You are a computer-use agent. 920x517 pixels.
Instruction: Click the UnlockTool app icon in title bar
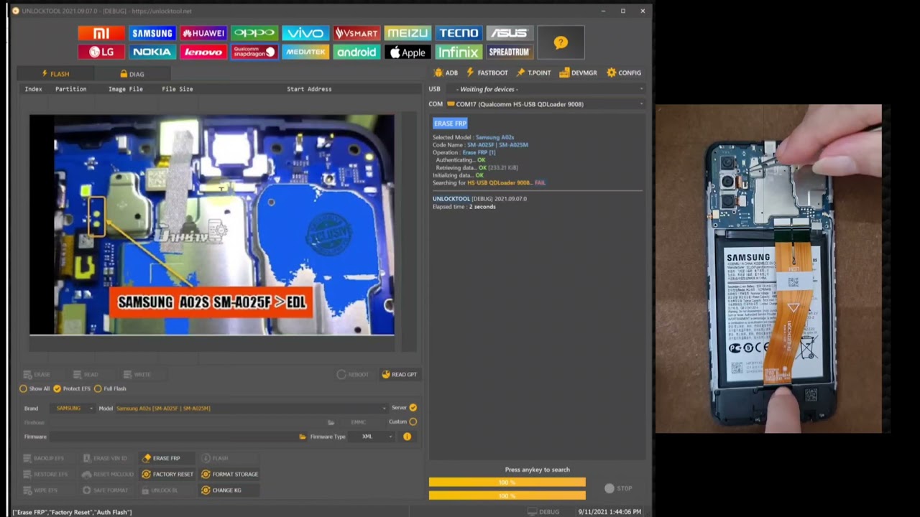[16, 11]
